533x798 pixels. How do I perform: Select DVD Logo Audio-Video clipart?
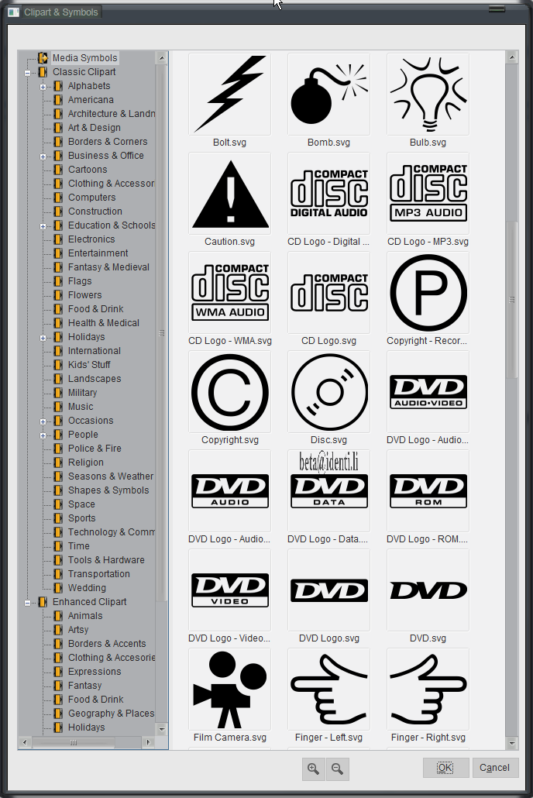428,392
